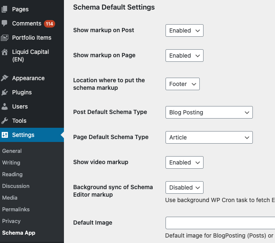Open the Show markup on Post dropdown
Image resolution: width=275 pixels, height=243 pixels.
tap(184, 30)
